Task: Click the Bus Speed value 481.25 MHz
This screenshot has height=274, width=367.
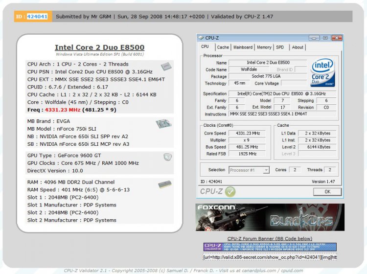Action: tap(247, 147)
